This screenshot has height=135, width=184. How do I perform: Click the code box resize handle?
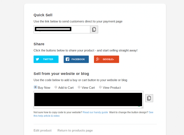coord(142,107)
